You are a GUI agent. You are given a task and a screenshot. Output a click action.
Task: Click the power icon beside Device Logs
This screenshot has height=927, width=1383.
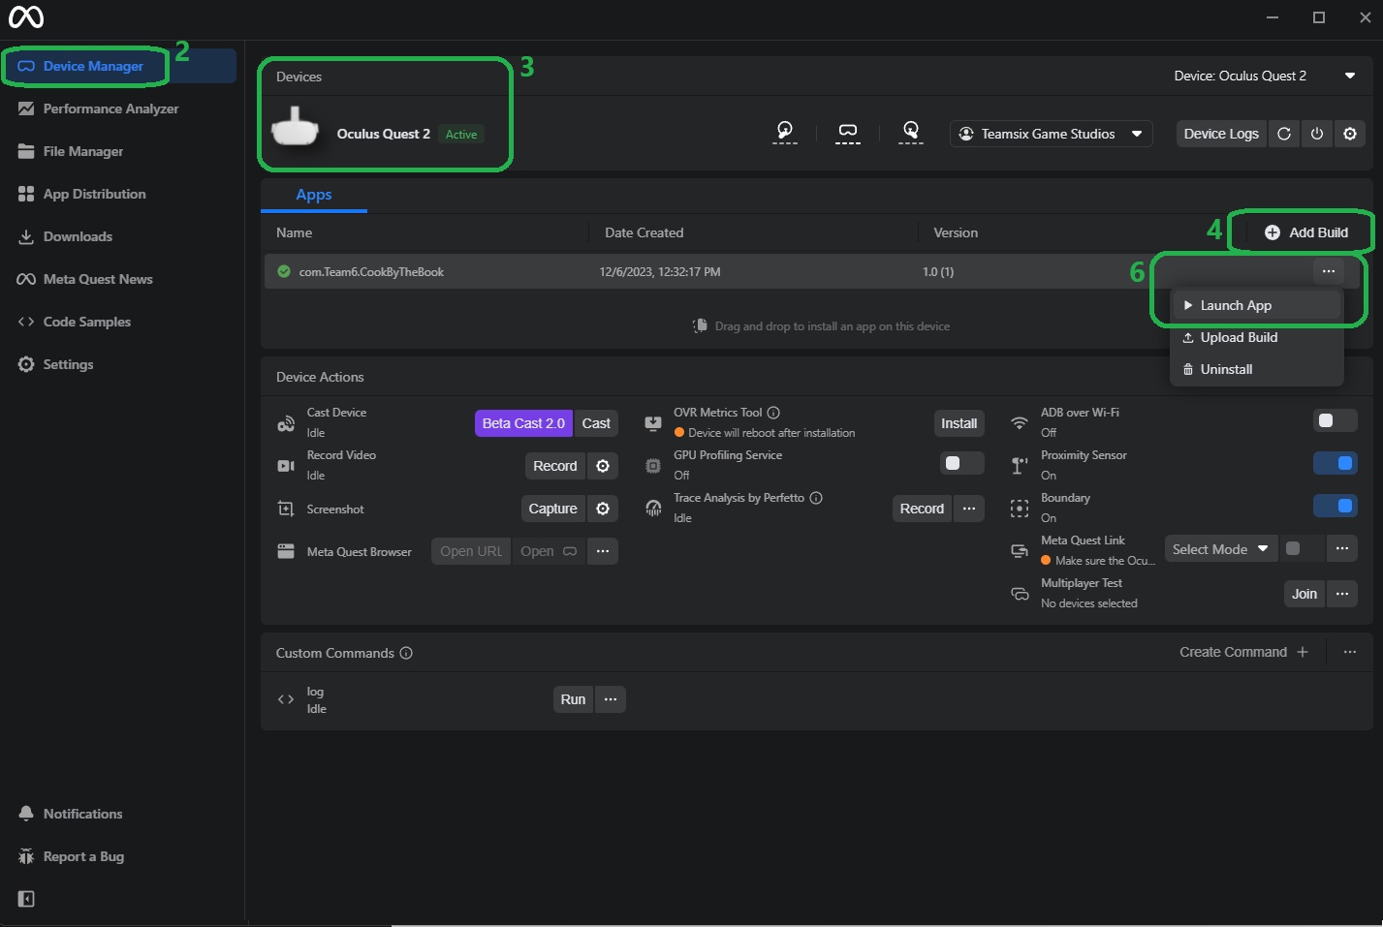[1317, 134]
